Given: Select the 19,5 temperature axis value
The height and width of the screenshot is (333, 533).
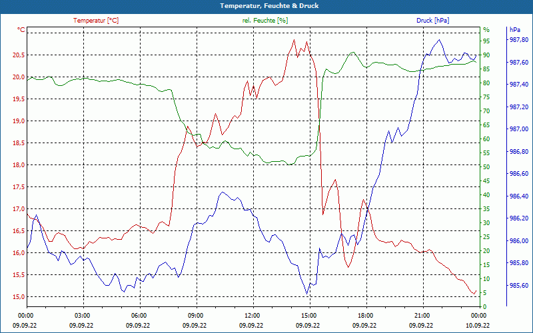Looking at the screenshot, I should click(x=19, y=99).
